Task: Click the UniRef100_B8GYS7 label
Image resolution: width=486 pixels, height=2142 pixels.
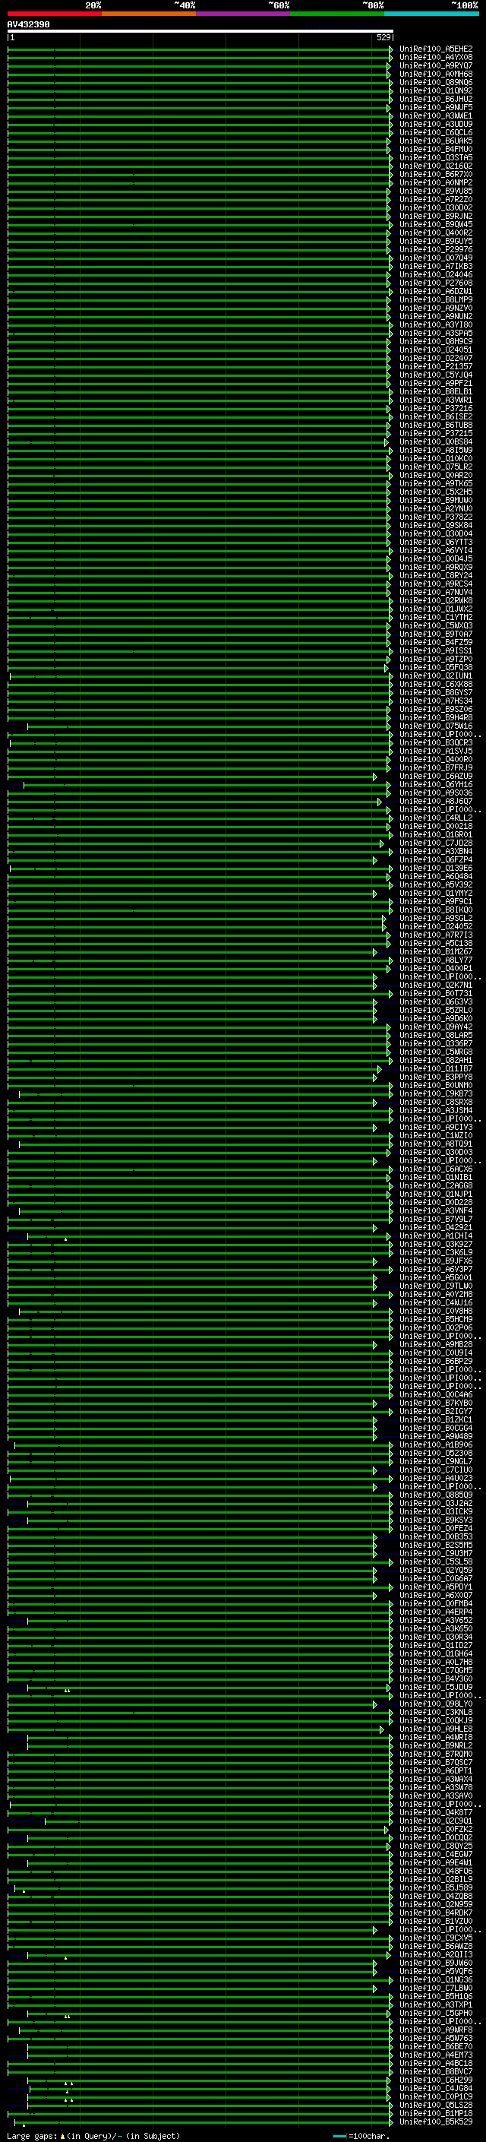Action: coord(436,693)
